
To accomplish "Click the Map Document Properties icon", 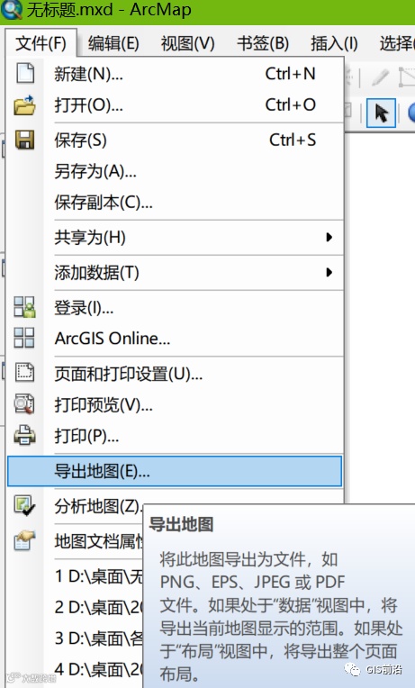I will pos(24,541).
